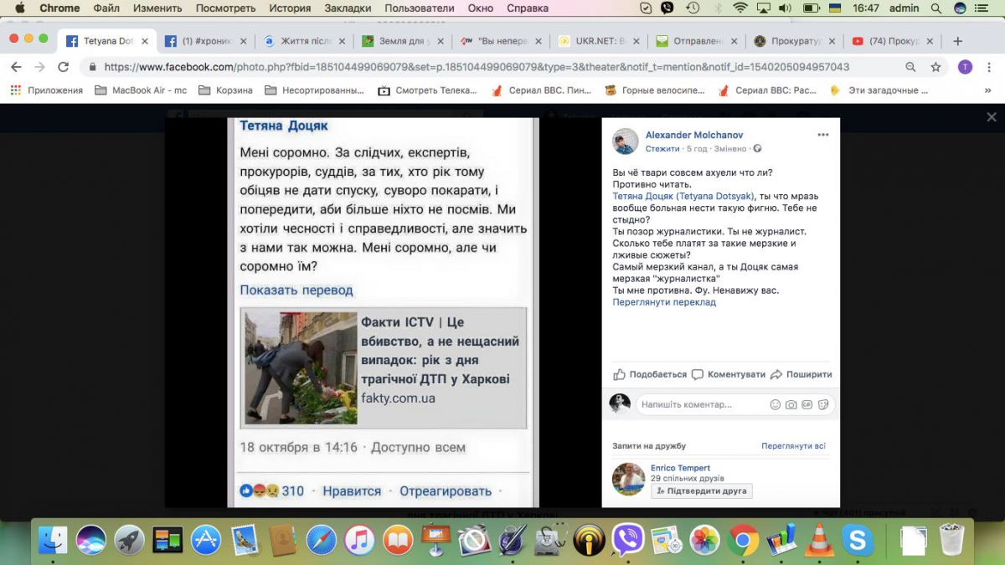Click the zoom magnifier icon in the address bar
1005x565 pixels.
(910, 67)
